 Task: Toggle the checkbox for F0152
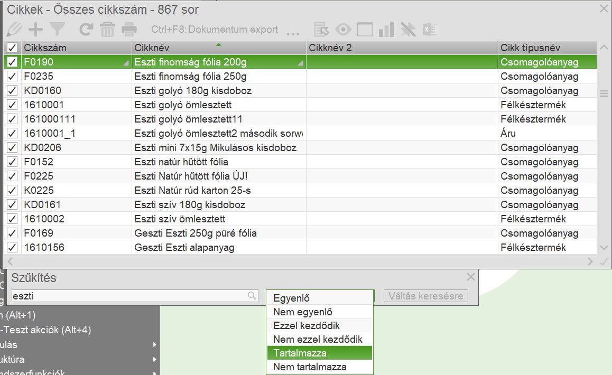click(12, 162)
